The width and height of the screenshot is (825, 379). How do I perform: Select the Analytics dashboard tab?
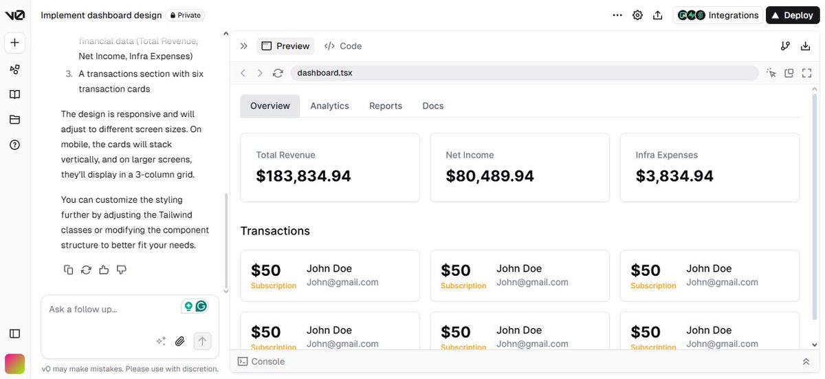pyautogui.click(x=329, y=106)
